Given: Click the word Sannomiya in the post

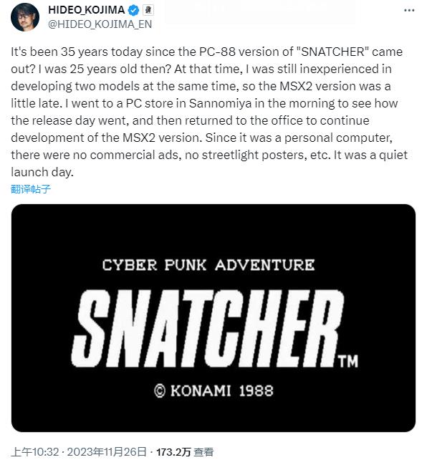Looking at the screenshot, I should pos(220,103).
